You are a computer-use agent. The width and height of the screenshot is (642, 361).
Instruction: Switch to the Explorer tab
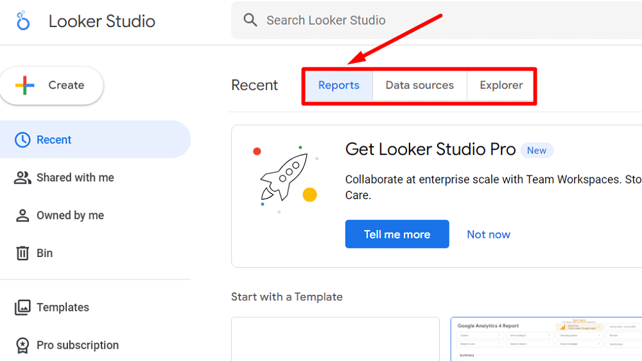pyautogui.click(x=501, y=85)
